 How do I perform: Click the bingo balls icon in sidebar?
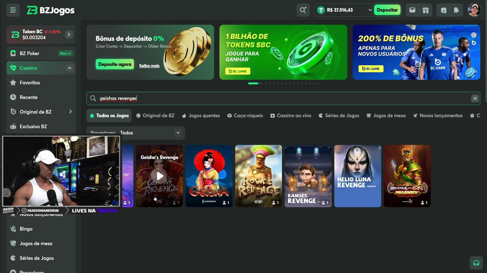click(13, 229)
